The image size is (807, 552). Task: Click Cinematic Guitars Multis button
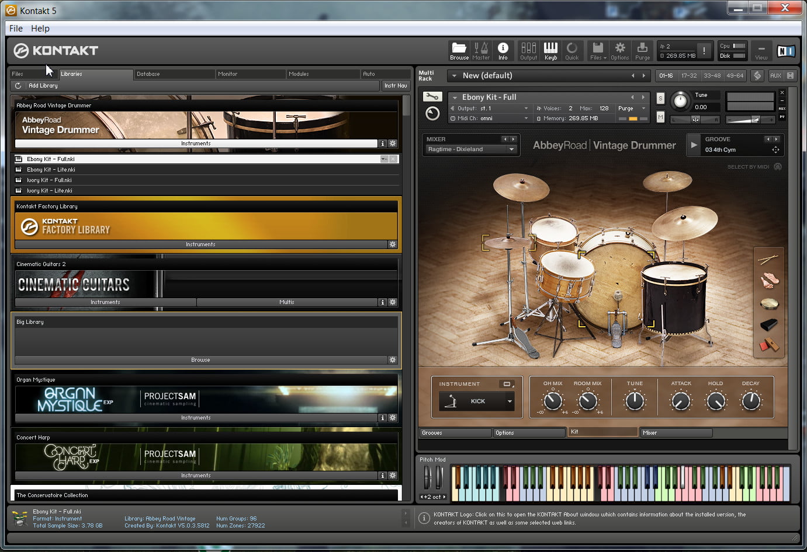click(x=287, y=302)
